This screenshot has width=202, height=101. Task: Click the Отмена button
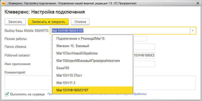pyautogui.click(x=80, y=22)
